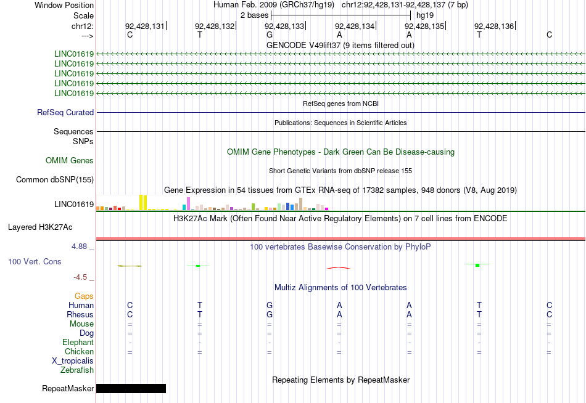Screen dimensions: 586x403
Task: Click the G base in Human alignment row
Action: 270,306
